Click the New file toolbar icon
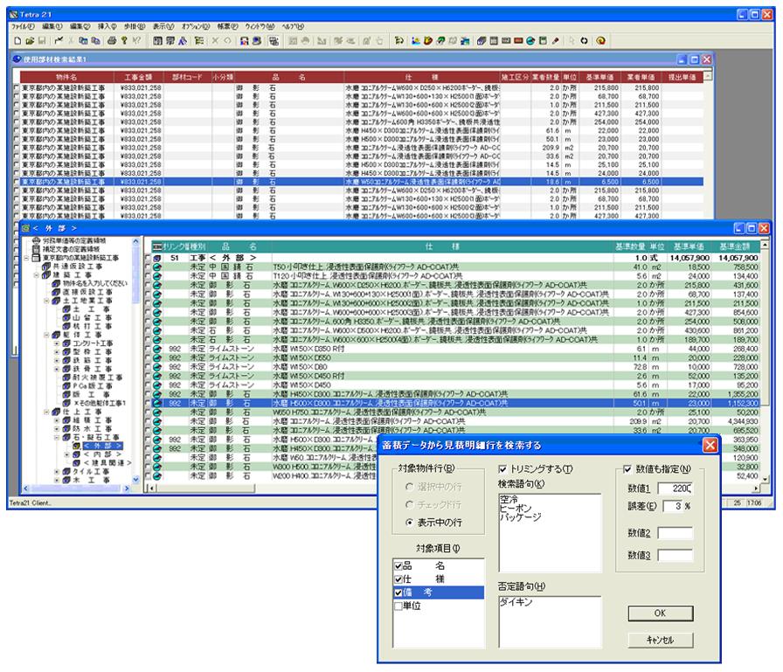Viewport: 783px width, 672px height. (x=17, y=40)
